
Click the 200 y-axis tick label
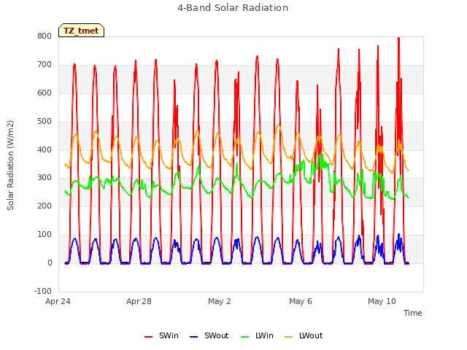tap(45, 206)
